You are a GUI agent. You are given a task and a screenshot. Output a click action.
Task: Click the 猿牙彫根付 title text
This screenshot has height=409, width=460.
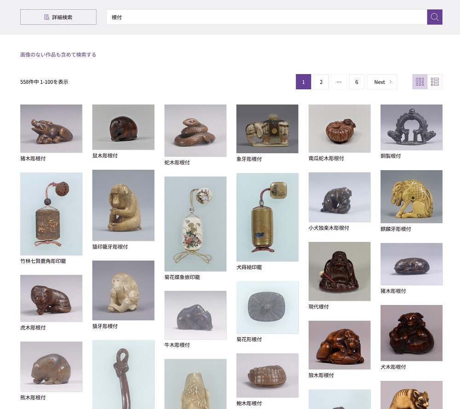click(105, 326)
